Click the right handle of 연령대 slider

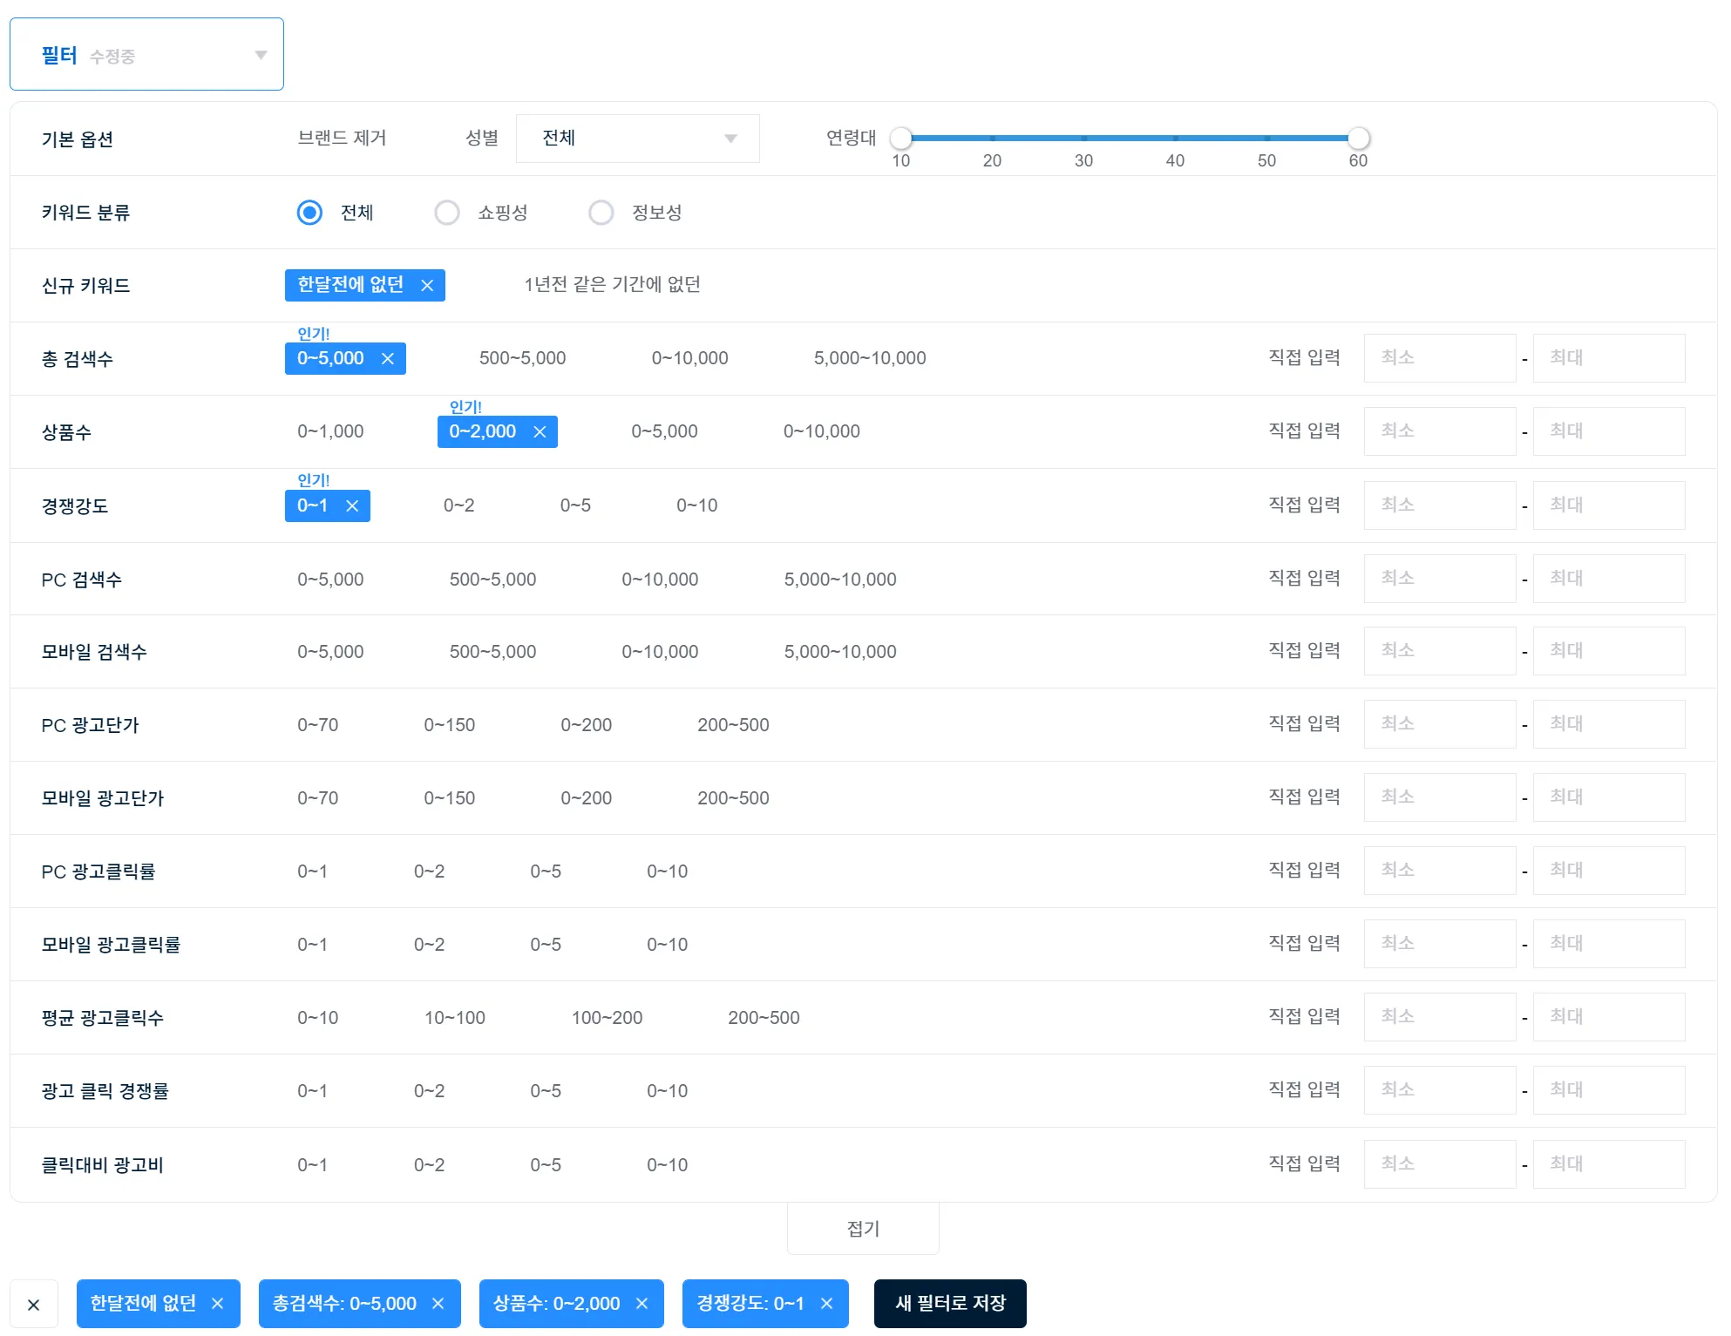point(1358,138)
